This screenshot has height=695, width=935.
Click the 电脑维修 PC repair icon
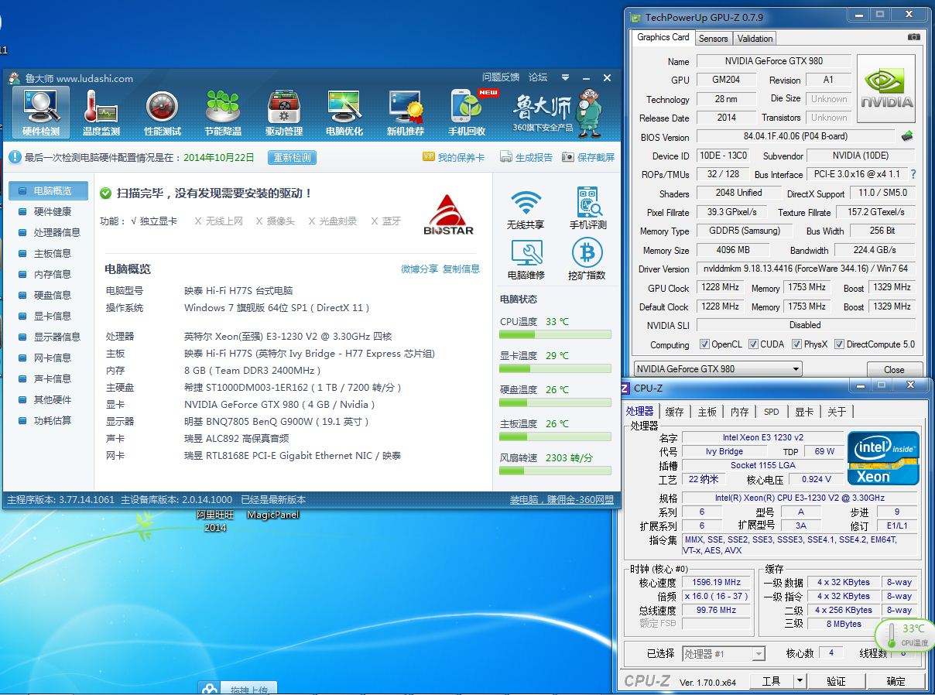tap(526, 252)
